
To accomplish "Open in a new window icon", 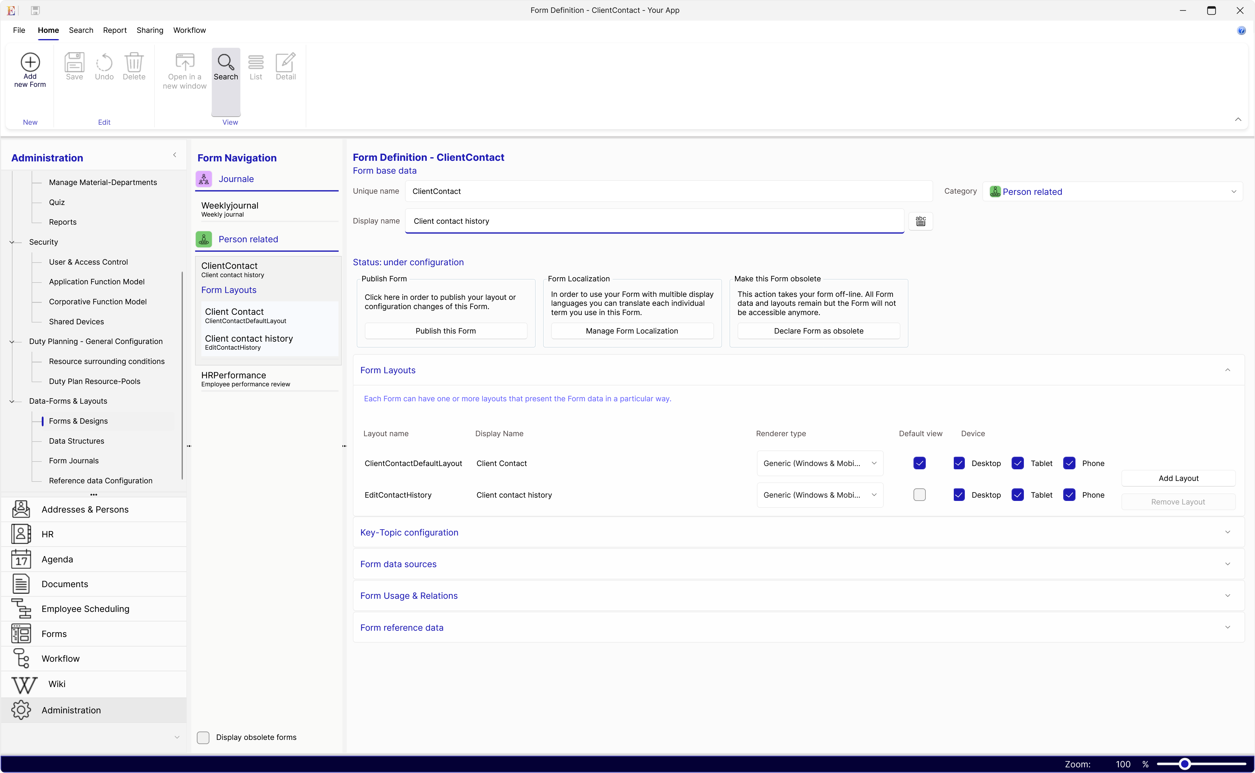I will [x=185, y=62].
